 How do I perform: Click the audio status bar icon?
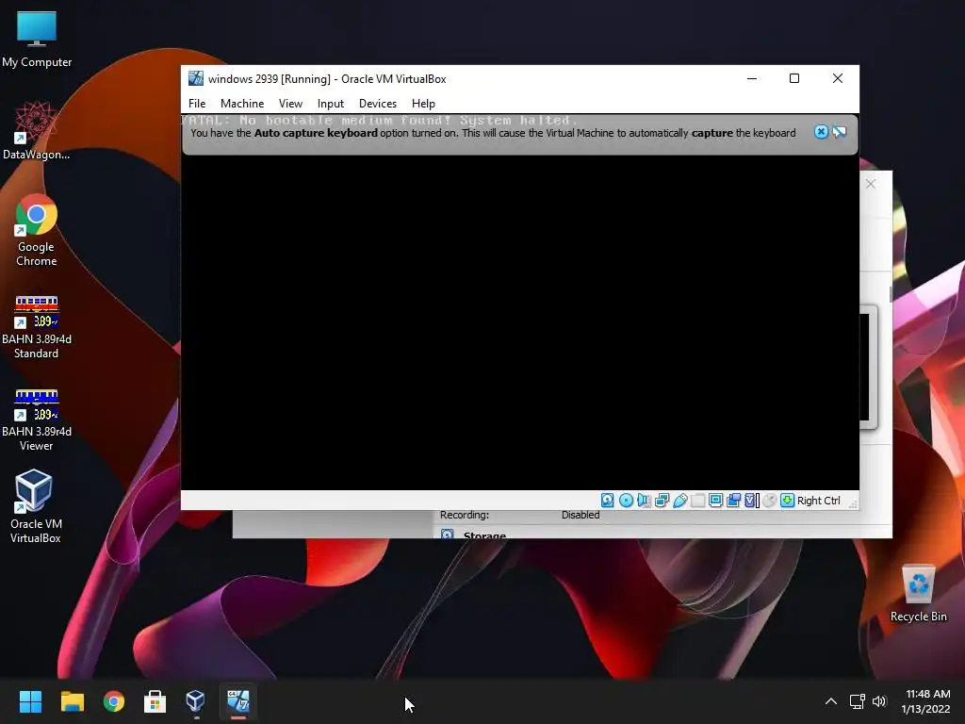click(644, 501)
